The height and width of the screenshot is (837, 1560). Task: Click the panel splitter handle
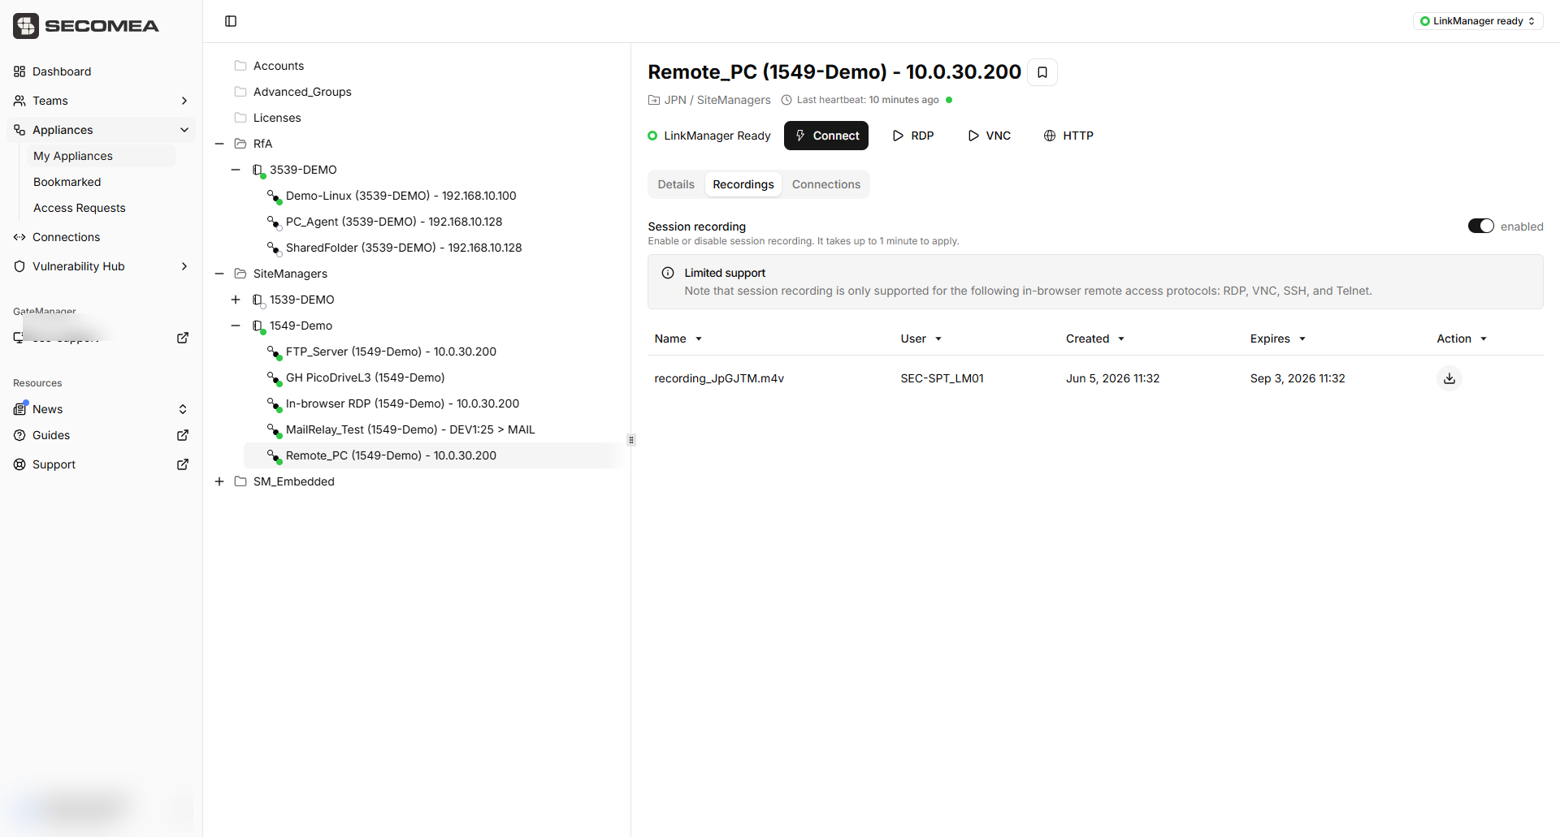point(631,440)
